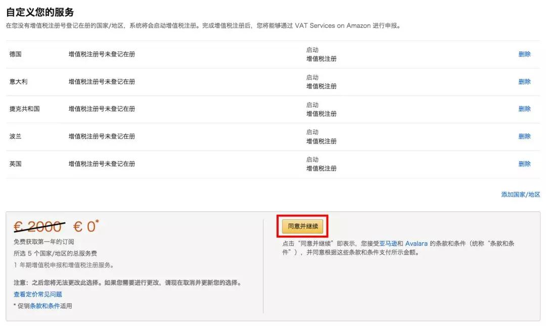Select the 波兰 country name
This screenshot has width=546, height=326.
pyautogui.click(x=15, y=136)
